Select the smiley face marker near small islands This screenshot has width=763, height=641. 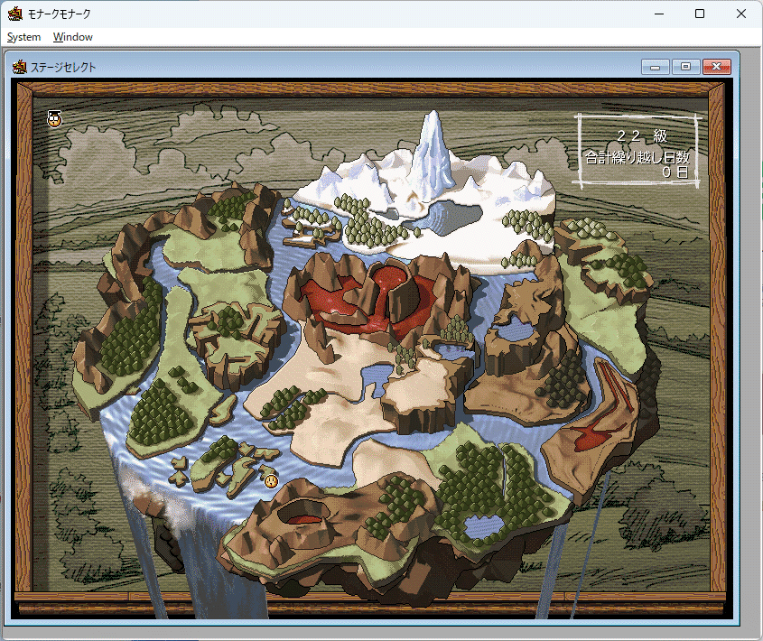coord(271,481)
